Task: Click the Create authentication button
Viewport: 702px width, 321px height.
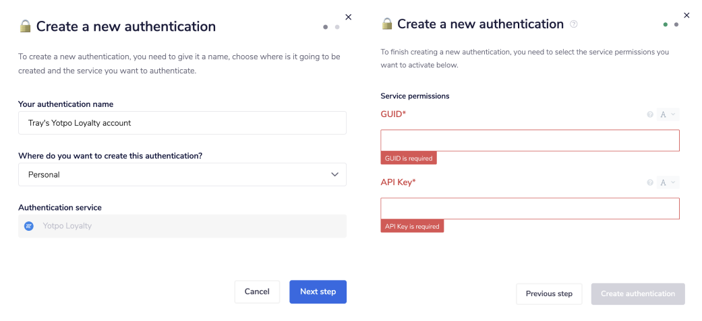Action: click(637, 293)
